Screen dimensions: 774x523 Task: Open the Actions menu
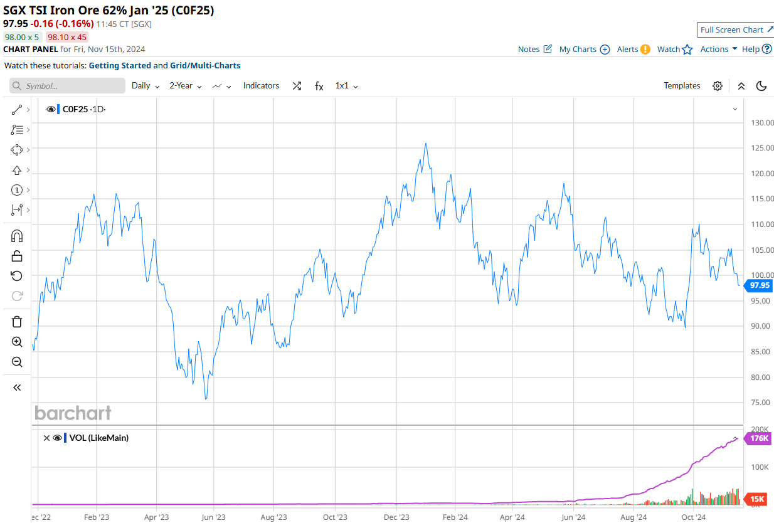coord(718,49)
